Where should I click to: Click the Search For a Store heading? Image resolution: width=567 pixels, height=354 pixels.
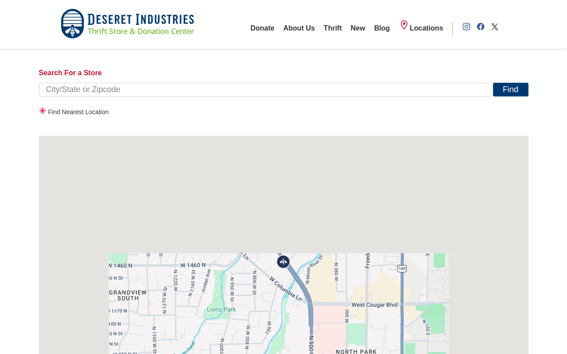click(70, 73)
